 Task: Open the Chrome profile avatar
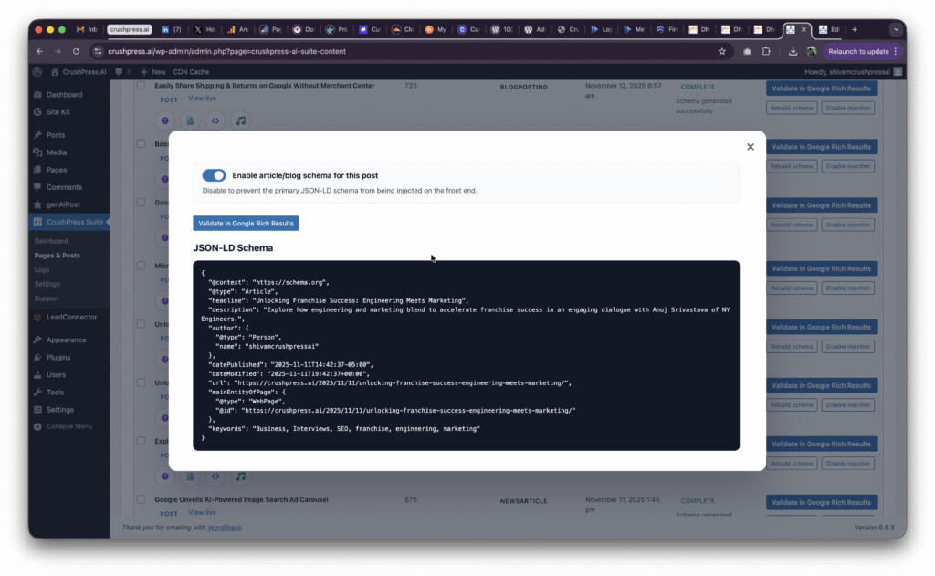tap(811, 51)
